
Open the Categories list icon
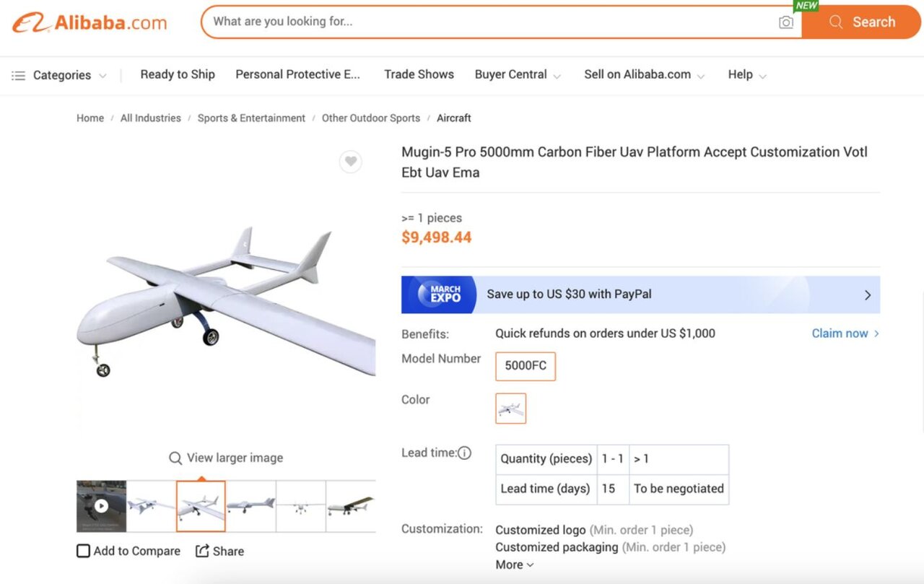19,75
